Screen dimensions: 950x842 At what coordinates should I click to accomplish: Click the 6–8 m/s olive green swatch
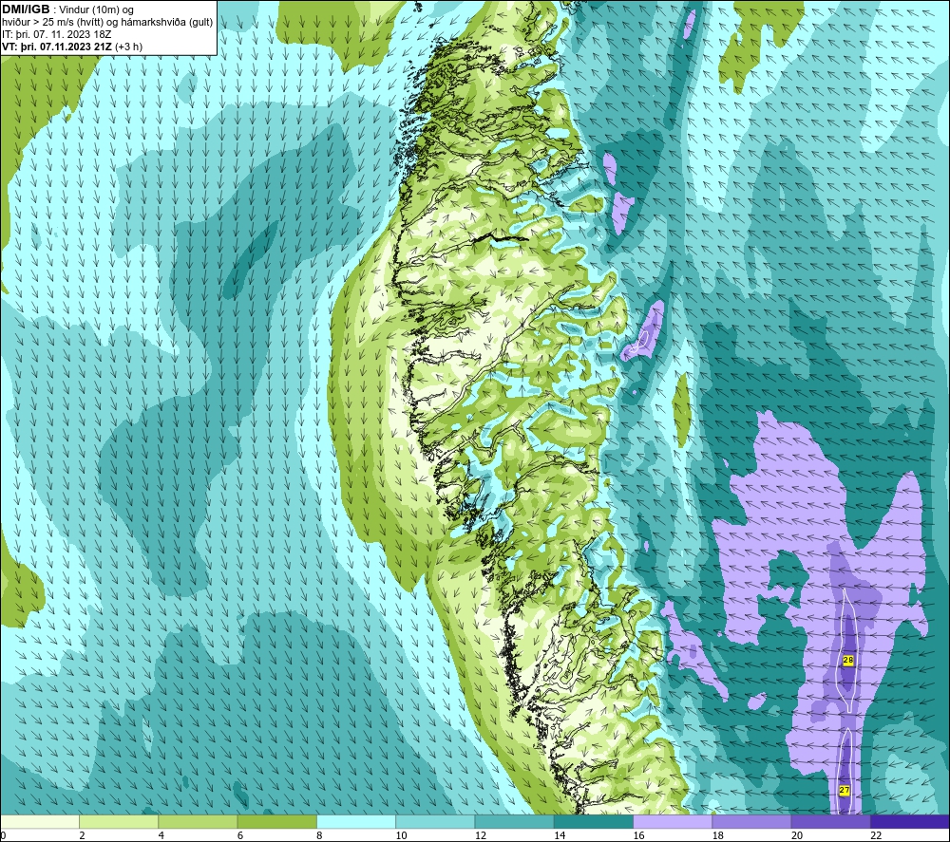[x=276, y=821]
